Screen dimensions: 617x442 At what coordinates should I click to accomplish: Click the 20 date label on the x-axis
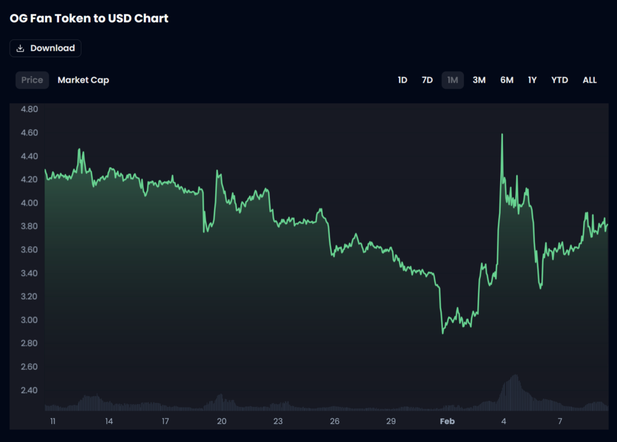click(222, 421)
